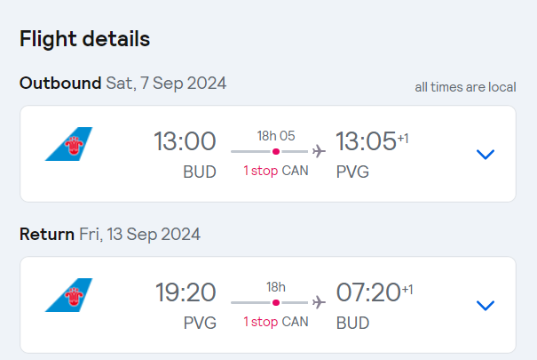
Task: Click the Flight details heading
Action: click(85, 39)
